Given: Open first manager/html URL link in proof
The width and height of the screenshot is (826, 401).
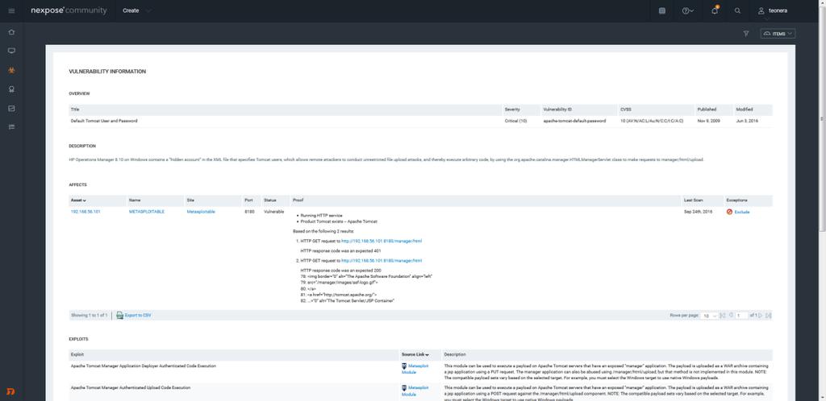Looking at the screenshot, I should tap(382, 242).
